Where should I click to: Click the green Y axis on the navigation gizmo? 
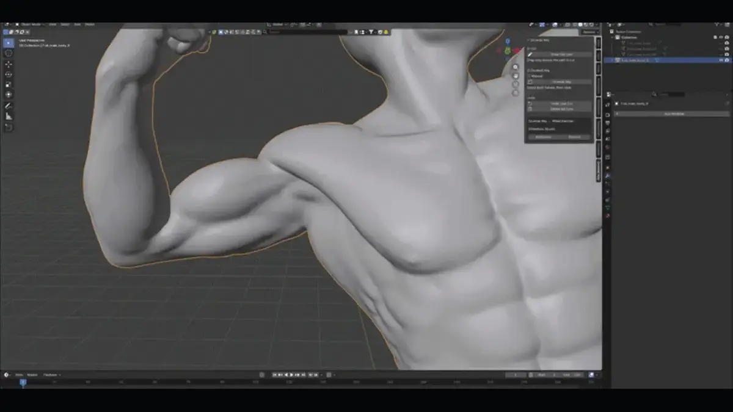(508, 50)
